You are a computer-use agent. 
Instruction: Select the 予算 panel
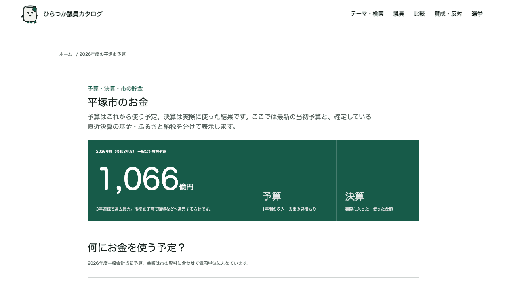pos(295,181)
